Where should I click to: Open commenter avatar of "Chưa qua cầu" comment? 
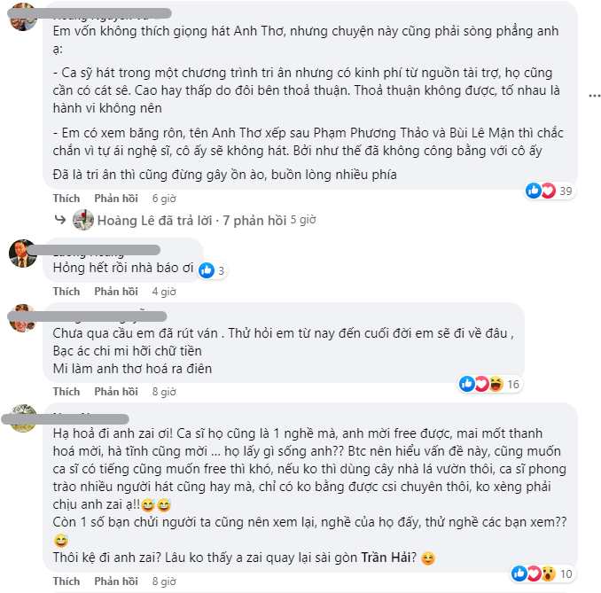click(x=22, y=317)
